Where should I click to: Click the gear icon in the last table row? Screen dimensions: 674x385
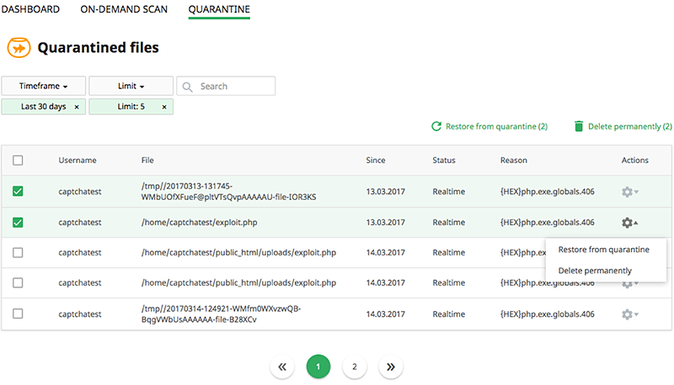pyautogui.click(x=627, y=314)
